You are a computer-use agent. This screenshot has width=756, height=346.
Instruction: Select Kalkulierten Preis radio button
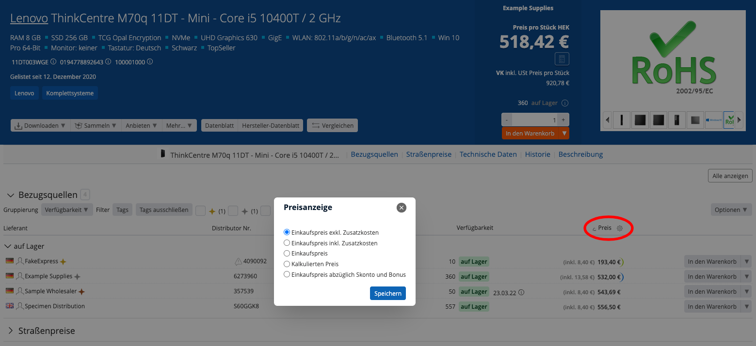(287, 264)
